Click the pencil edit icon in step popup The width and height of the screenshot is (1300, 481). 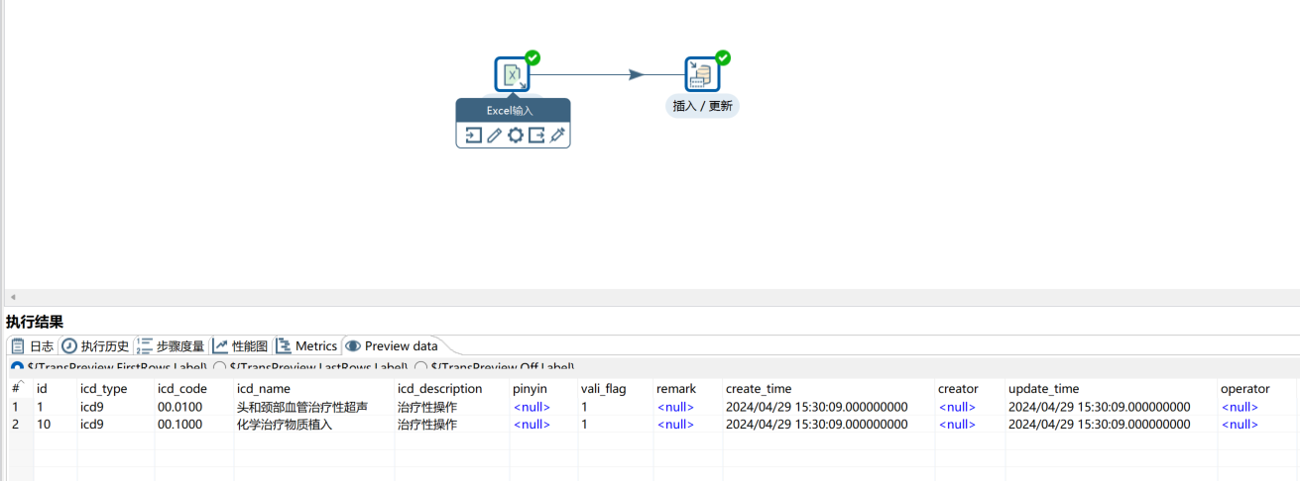tap(494, 136)
